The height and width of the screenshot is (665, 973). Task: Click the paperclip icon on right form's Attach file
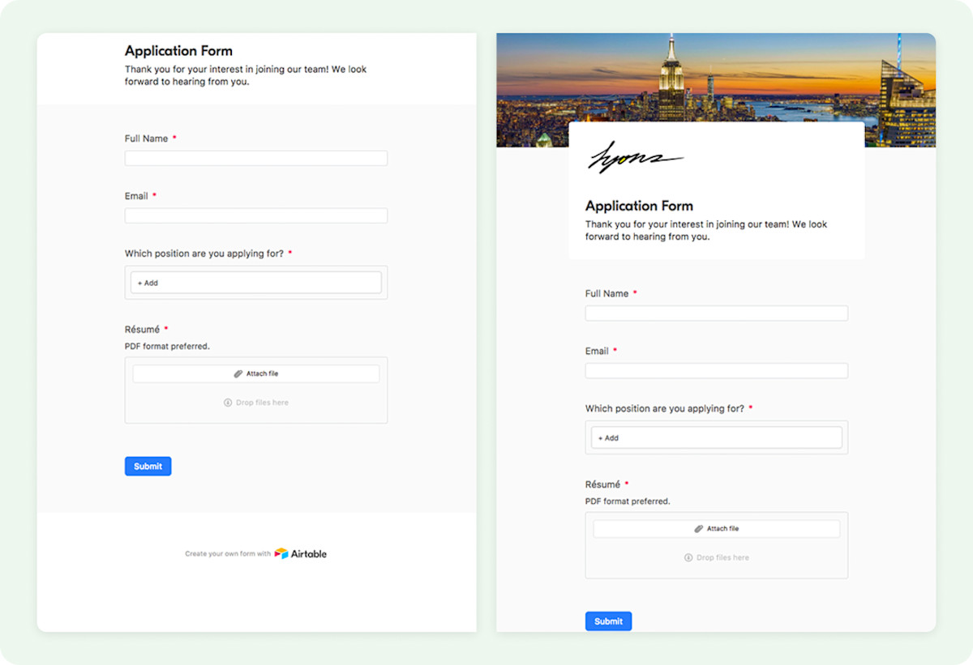698,528
